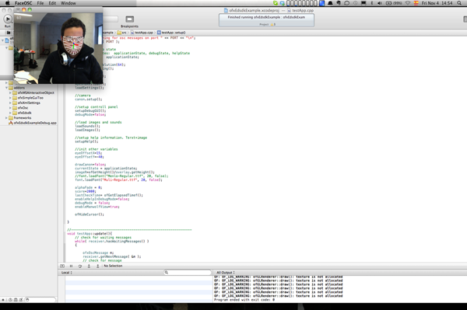Expand the ofxXmlSettings folder
Image resolution: width=467 pixels, height=310 pixels.
click(x=10, y=103)
